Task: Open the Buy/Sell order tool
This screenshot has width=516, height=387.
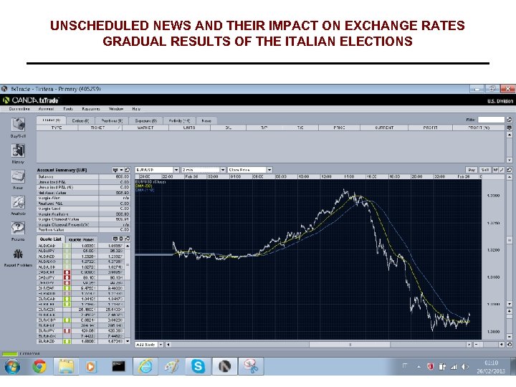Action: pos(18,125)
